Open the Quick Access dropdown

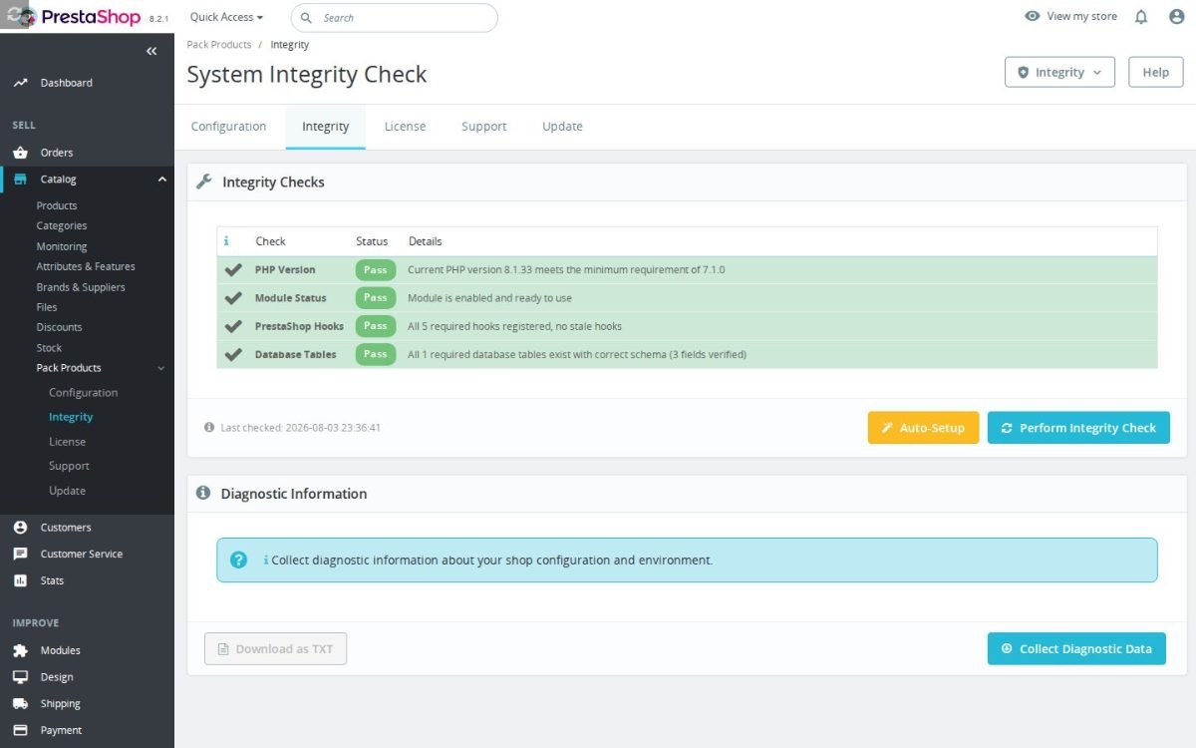tap(227, 17)
